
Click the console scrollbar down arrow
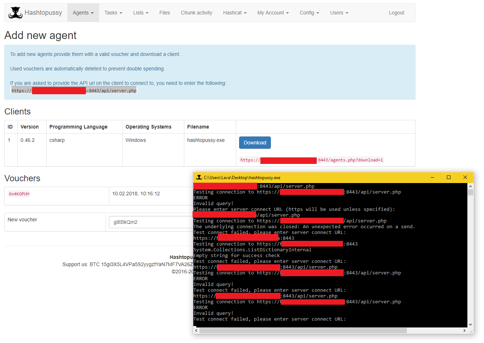(x=470, y=324)
